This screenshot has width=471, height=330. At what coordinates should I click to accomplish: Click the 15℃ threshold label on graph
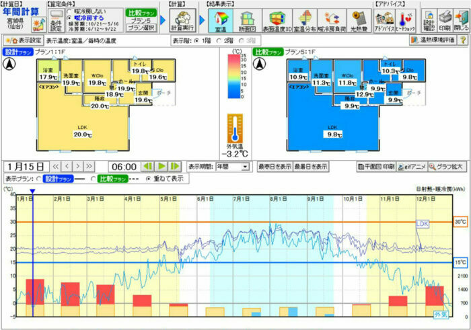click(x=460, y=263)
